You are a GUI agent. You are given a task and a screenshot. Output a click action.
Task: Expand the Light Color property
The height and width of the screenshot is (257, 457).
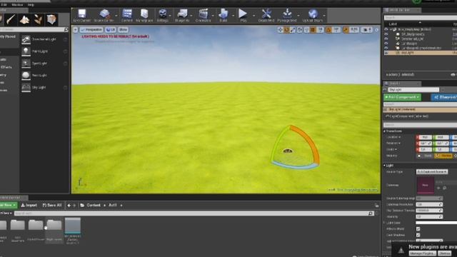(x=384, y=223)
